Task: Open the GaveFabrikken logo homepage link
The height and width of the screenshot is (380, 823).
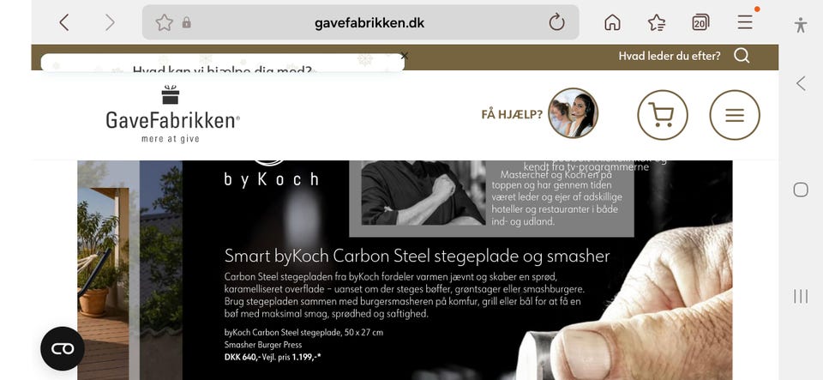Action: [x=172, y=114]
